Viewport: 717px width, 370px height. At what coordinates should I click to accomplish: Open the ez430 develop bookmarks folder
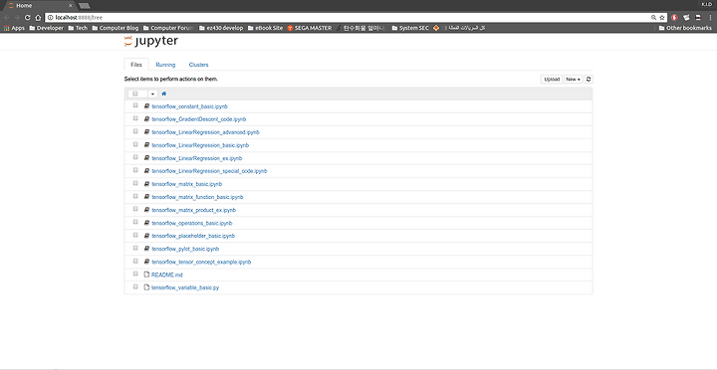pos(221,28)
